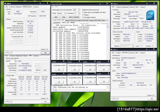Viewport: 160px width, 112px height.
Task: Open the Help menu in Hyper PI menu bar
Action: [x=56, y=7]
